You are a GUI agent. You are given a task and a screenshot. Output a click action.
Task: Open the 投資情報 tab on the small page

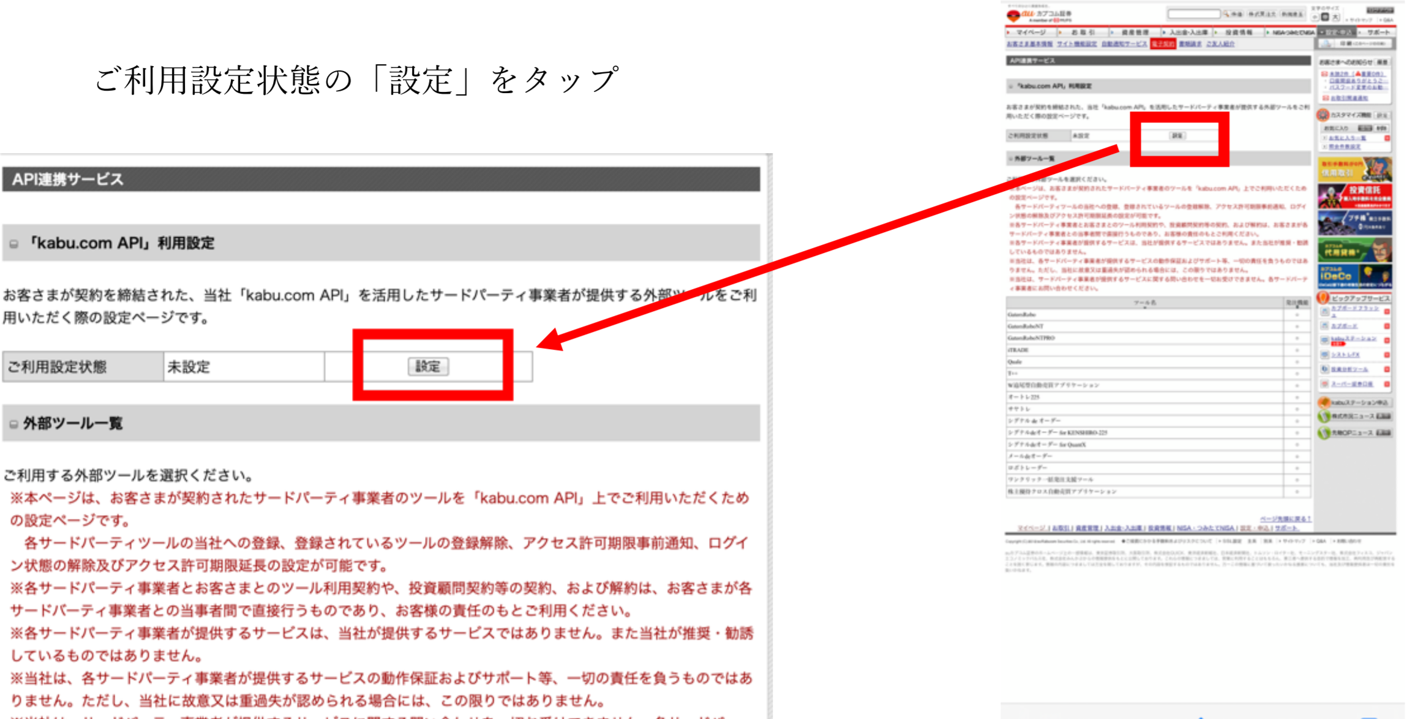(1240, 32)
